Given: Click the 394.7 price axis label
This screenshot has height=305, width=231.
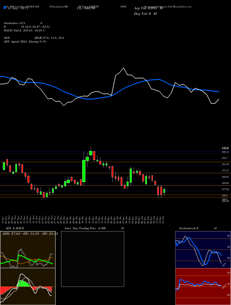Looking at the screenshot, I should pos(225,158).
